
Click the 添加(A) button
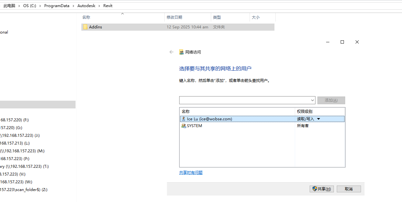click(331, 100)
